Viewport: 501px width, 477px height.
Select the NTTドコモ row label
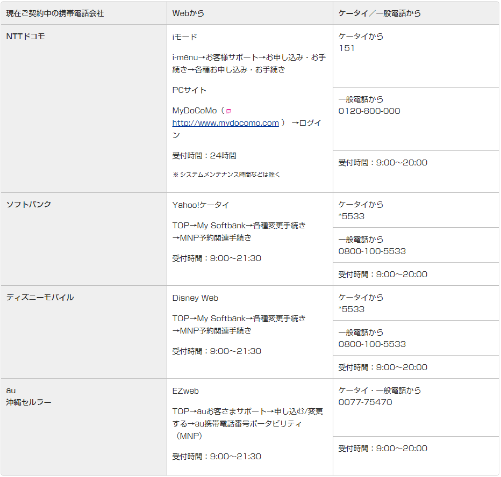(25, 37)
